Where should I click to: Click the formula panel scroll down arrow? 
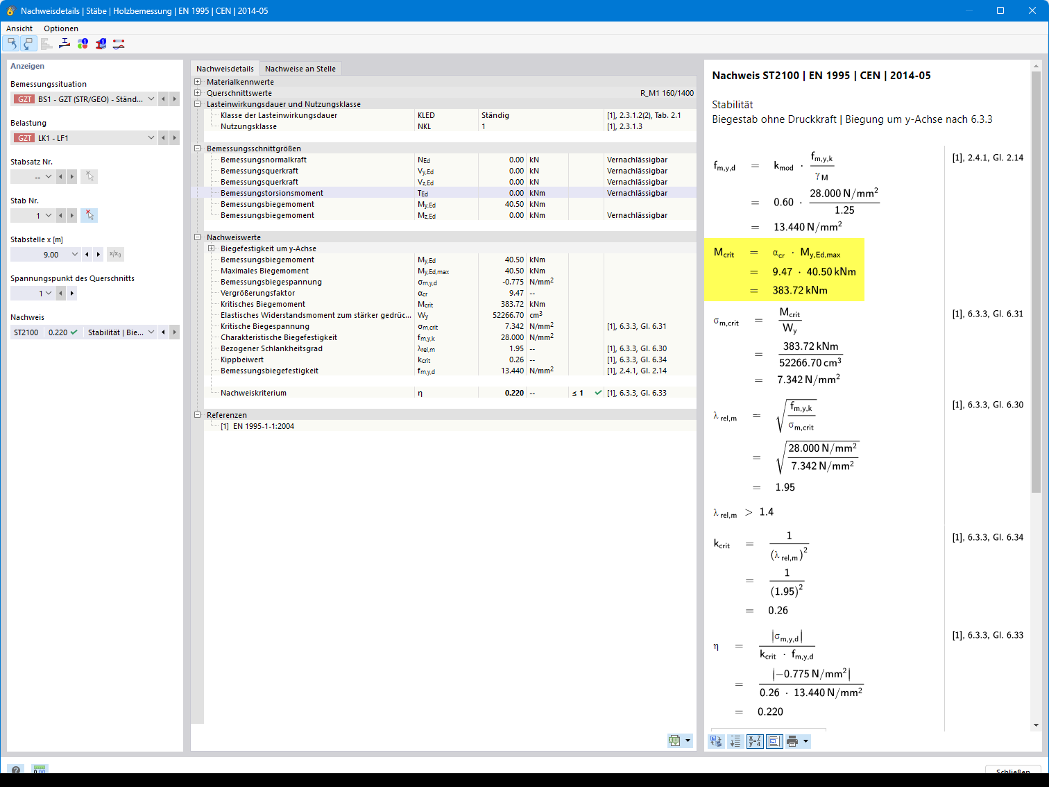click(1036, 725)
